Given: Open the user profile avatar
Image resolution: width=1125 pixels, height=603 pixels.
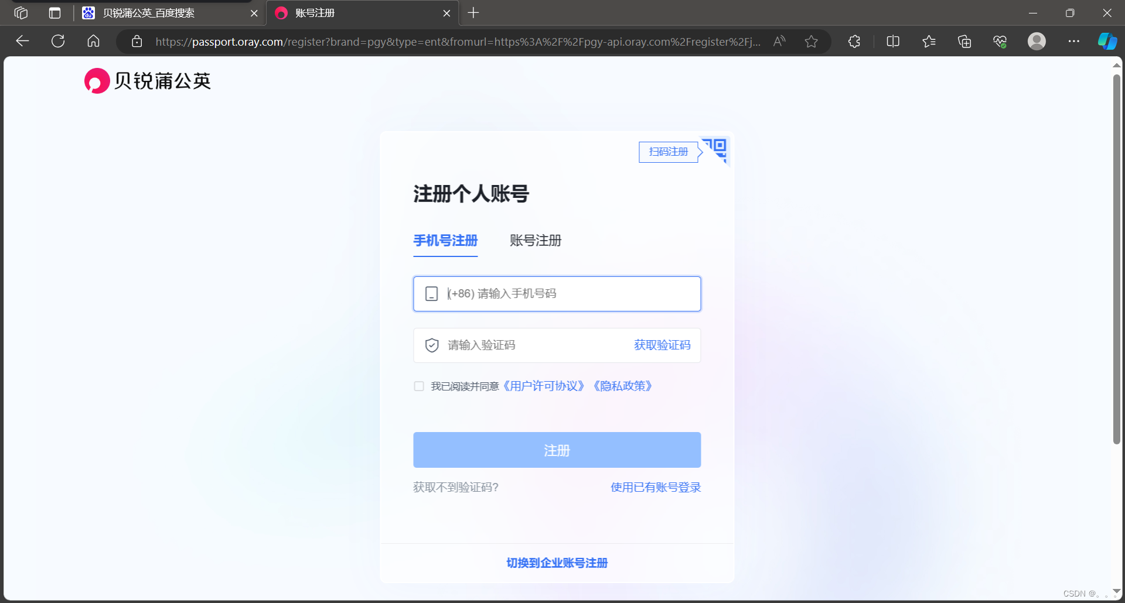Looking at the screenshot, I should click(1037, 42).
